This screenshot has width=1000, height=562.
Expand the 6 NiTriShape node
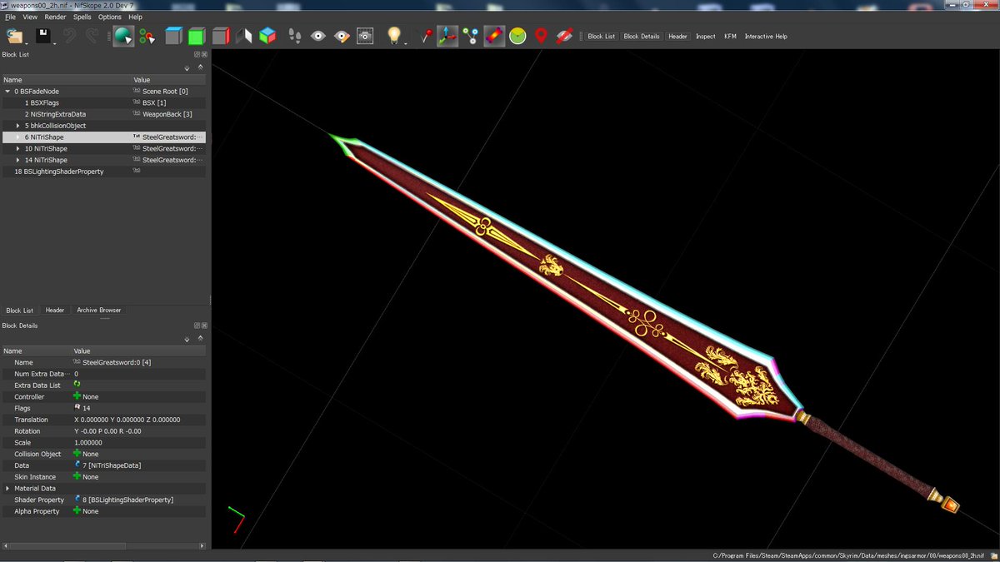pos(18,137)
